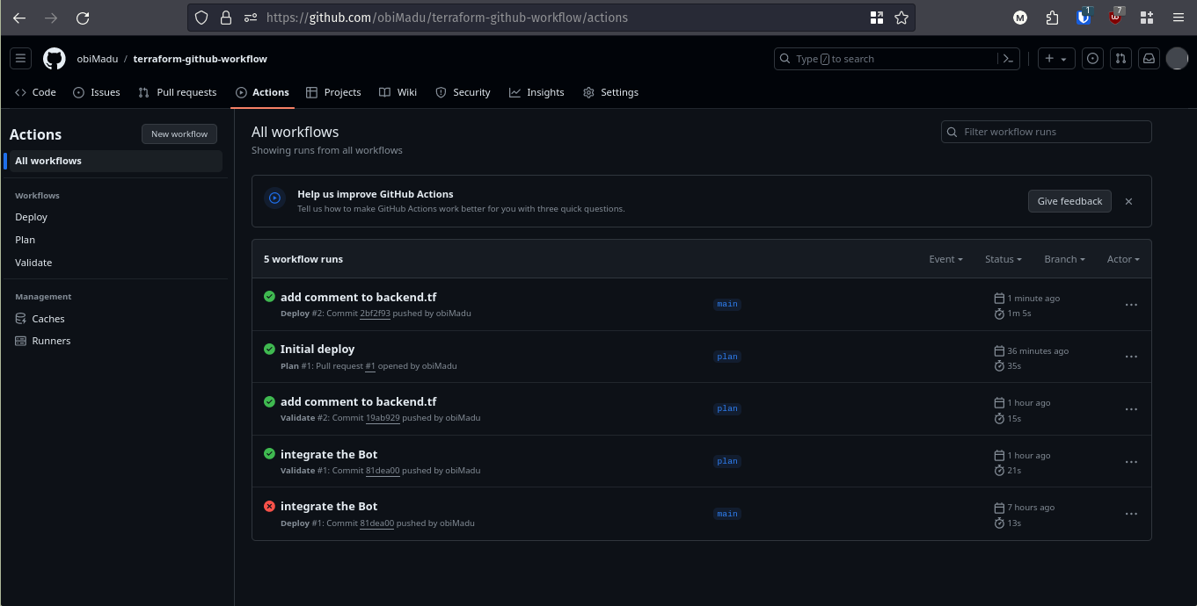Open pull request #1 link
The height and width of the screenshot is (606, 1197).
point(370,366)
